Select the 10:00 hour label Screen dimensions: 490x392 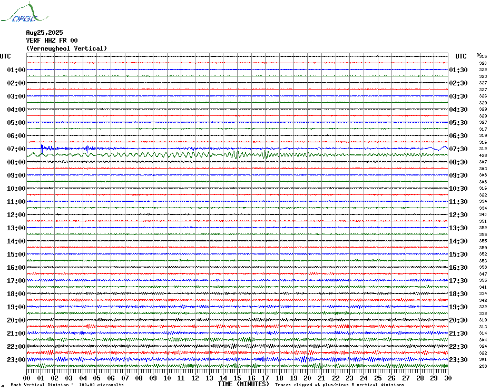16,189
